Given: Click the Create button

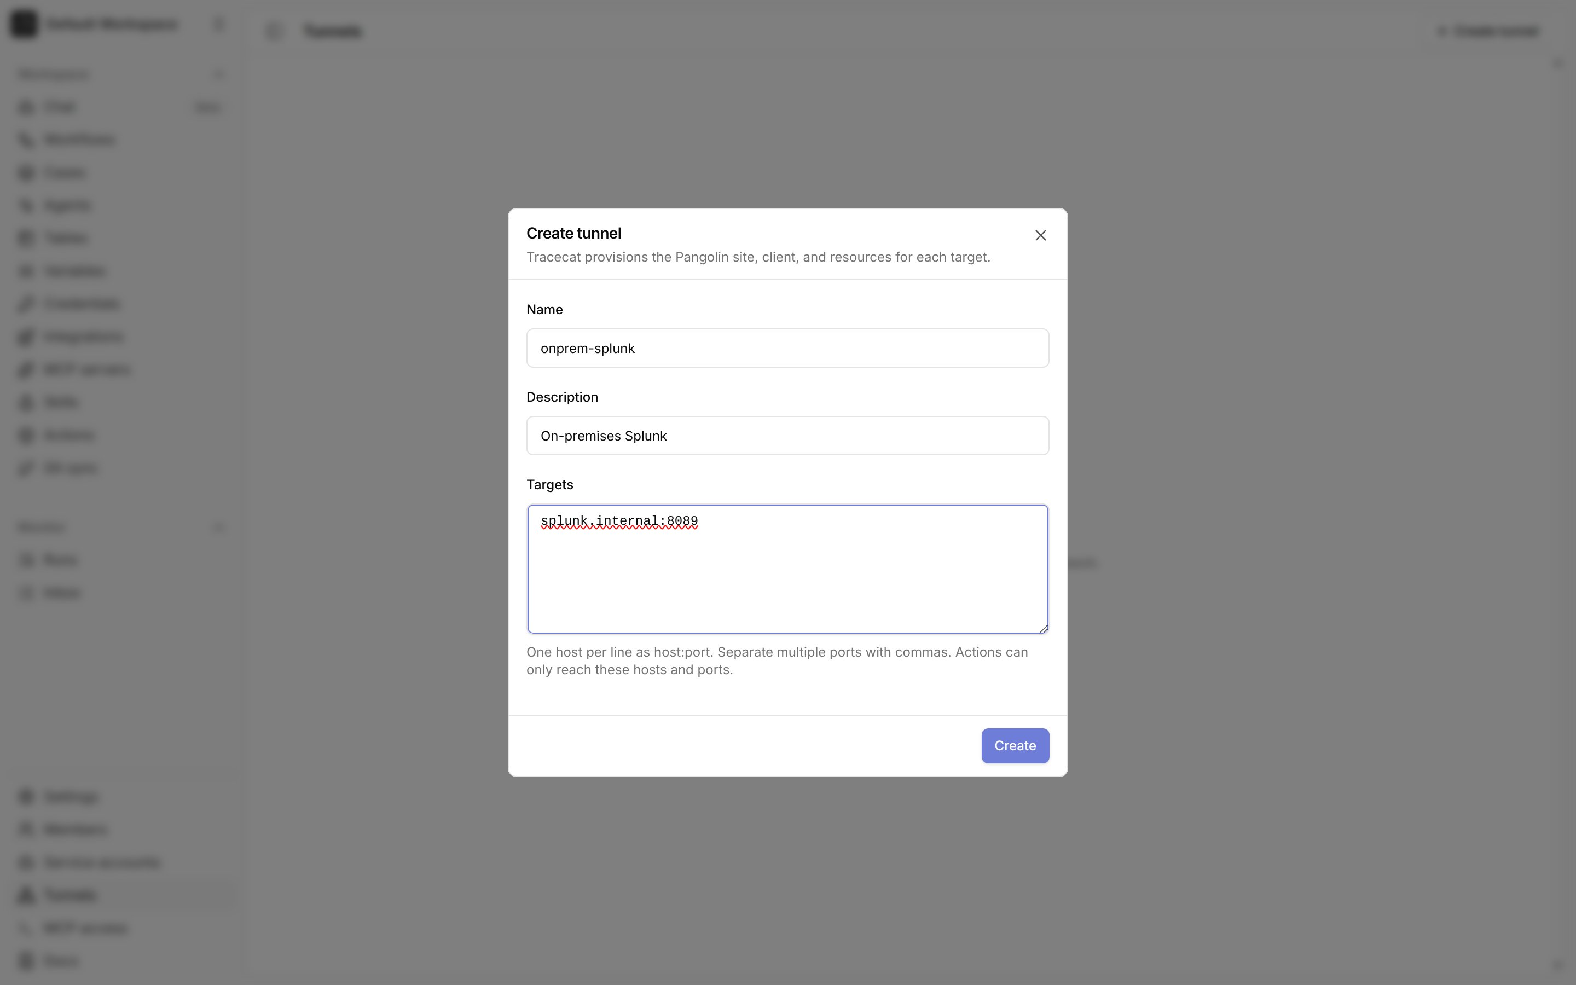Looking at the screenshot, I should (x=1015, y=745).
